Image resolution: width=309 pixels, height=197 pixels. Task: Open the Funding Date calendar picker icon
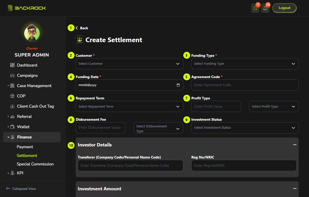(x=178, y=85)
